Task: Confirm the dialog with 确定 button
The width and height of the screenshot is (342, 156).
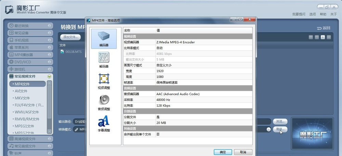Action: tap(223, 152)
